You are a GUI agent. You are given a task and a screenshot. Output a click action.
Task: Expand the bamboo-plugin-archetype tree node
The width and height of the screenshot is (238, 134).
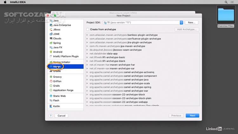(88, 35)
